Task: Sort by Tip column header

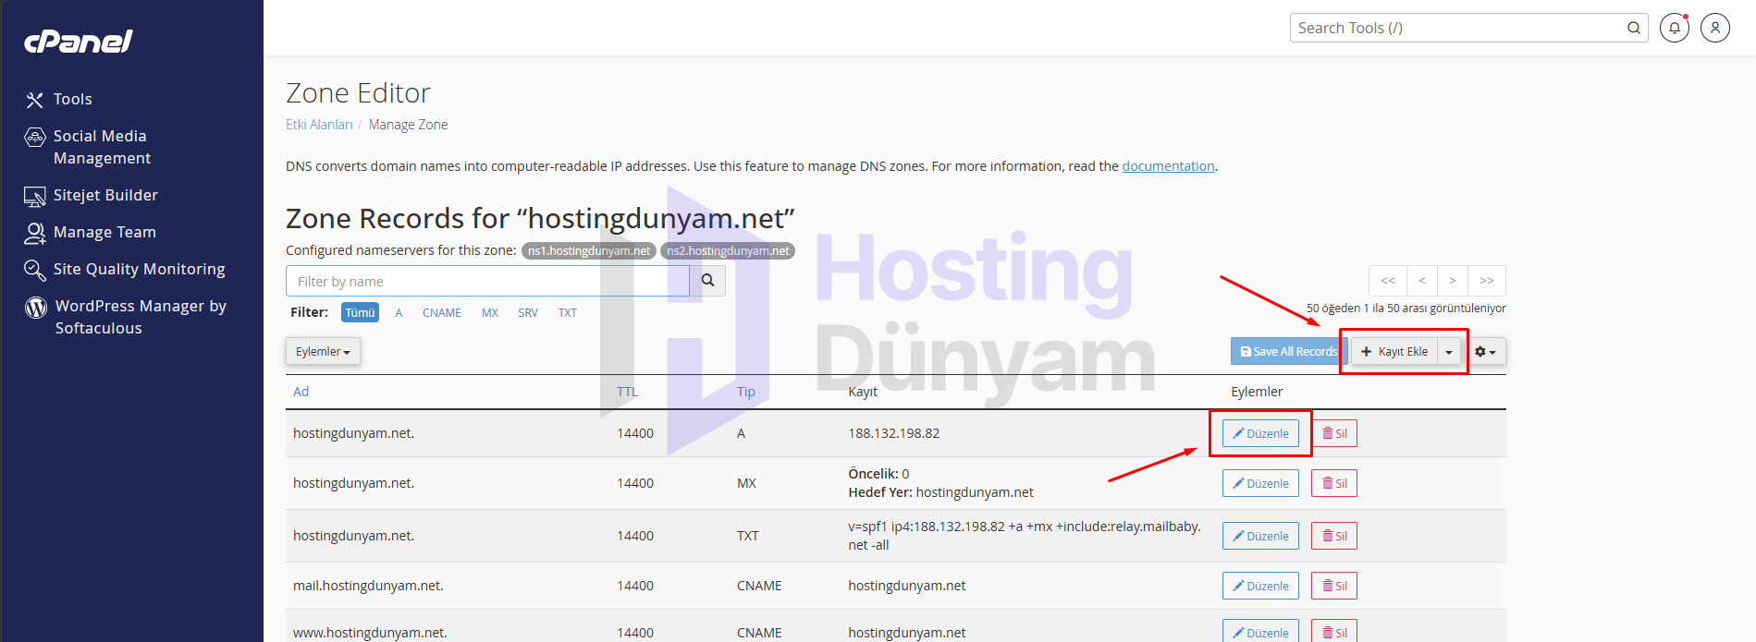Action: 745,392
